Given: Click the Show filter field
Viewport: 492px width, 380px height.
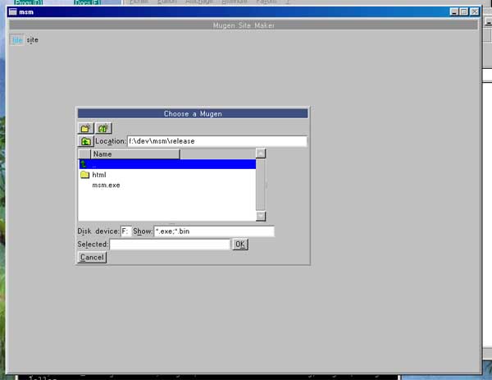Looking at the screenshot, I should [213, 231].
